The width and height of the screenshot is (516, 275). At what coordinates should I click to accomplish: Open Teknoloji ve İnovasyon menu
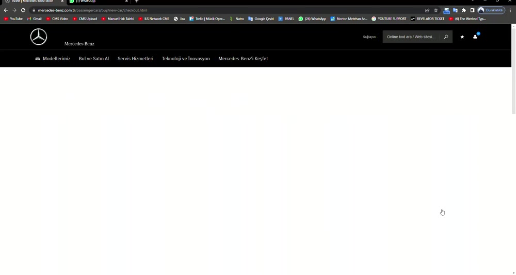tap(186, 59)
